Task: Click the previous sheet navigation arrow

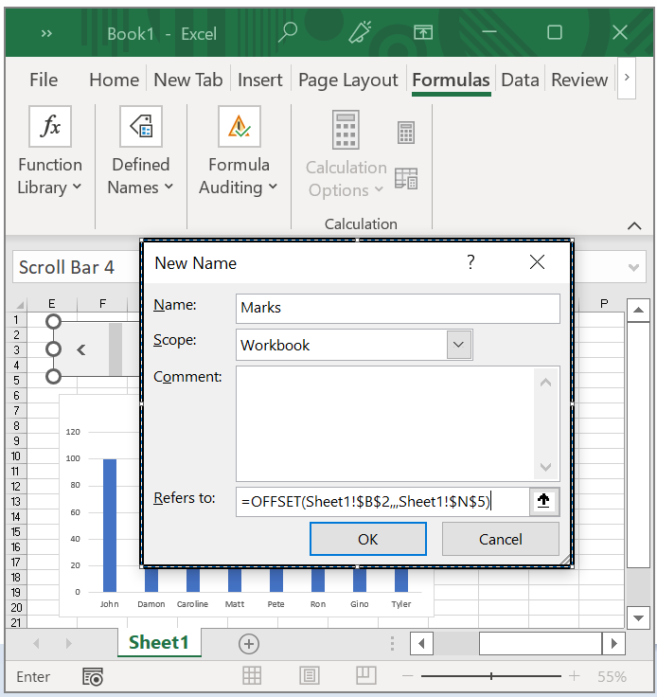Action: tap(36, 643)
